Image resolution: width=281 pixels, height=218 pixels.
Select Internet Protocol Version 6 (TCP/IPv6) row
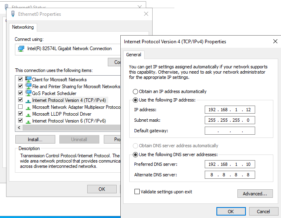(69, 121)
